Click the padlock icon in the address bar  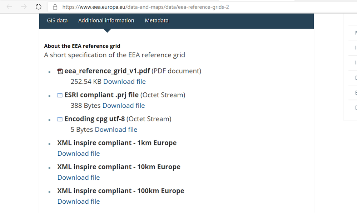click(x=55, y=6)
